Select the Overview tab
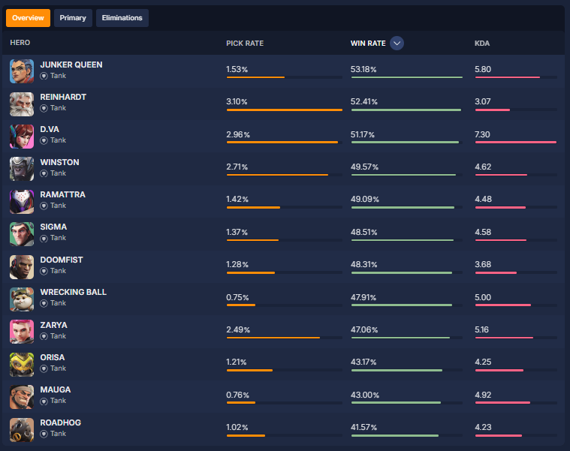The height and width of the screenshot is (451, 570). pyautogui.click(x=28, y=18)
